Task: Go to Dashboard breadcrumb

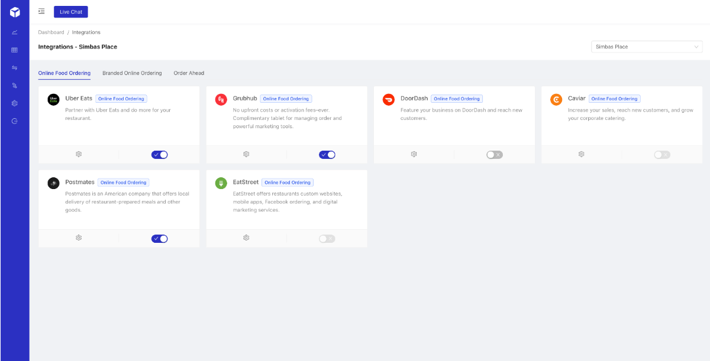Action: coord(51,32)
